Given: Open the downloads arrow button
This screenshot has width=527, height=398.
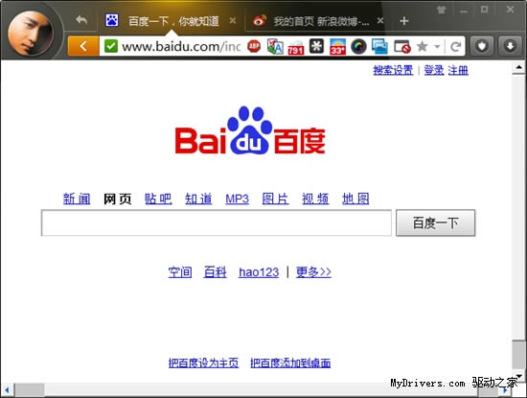Looking at the screenshot, I should 510,46.
